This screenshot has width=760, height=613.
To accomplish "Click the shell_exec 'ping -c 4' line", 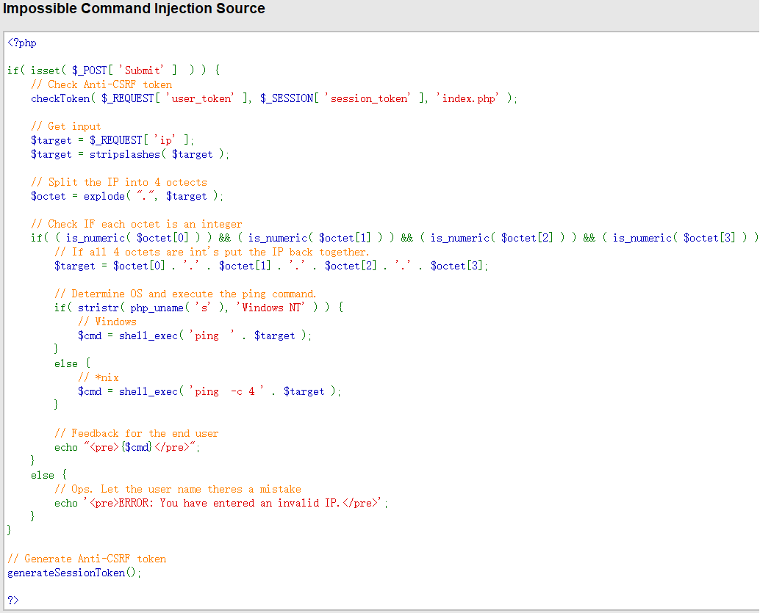I will click(209, 391).
